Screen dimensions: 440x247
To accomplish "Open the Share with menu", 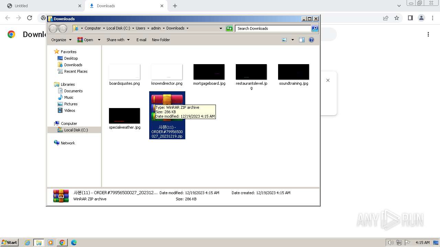I will click(118, 40).
